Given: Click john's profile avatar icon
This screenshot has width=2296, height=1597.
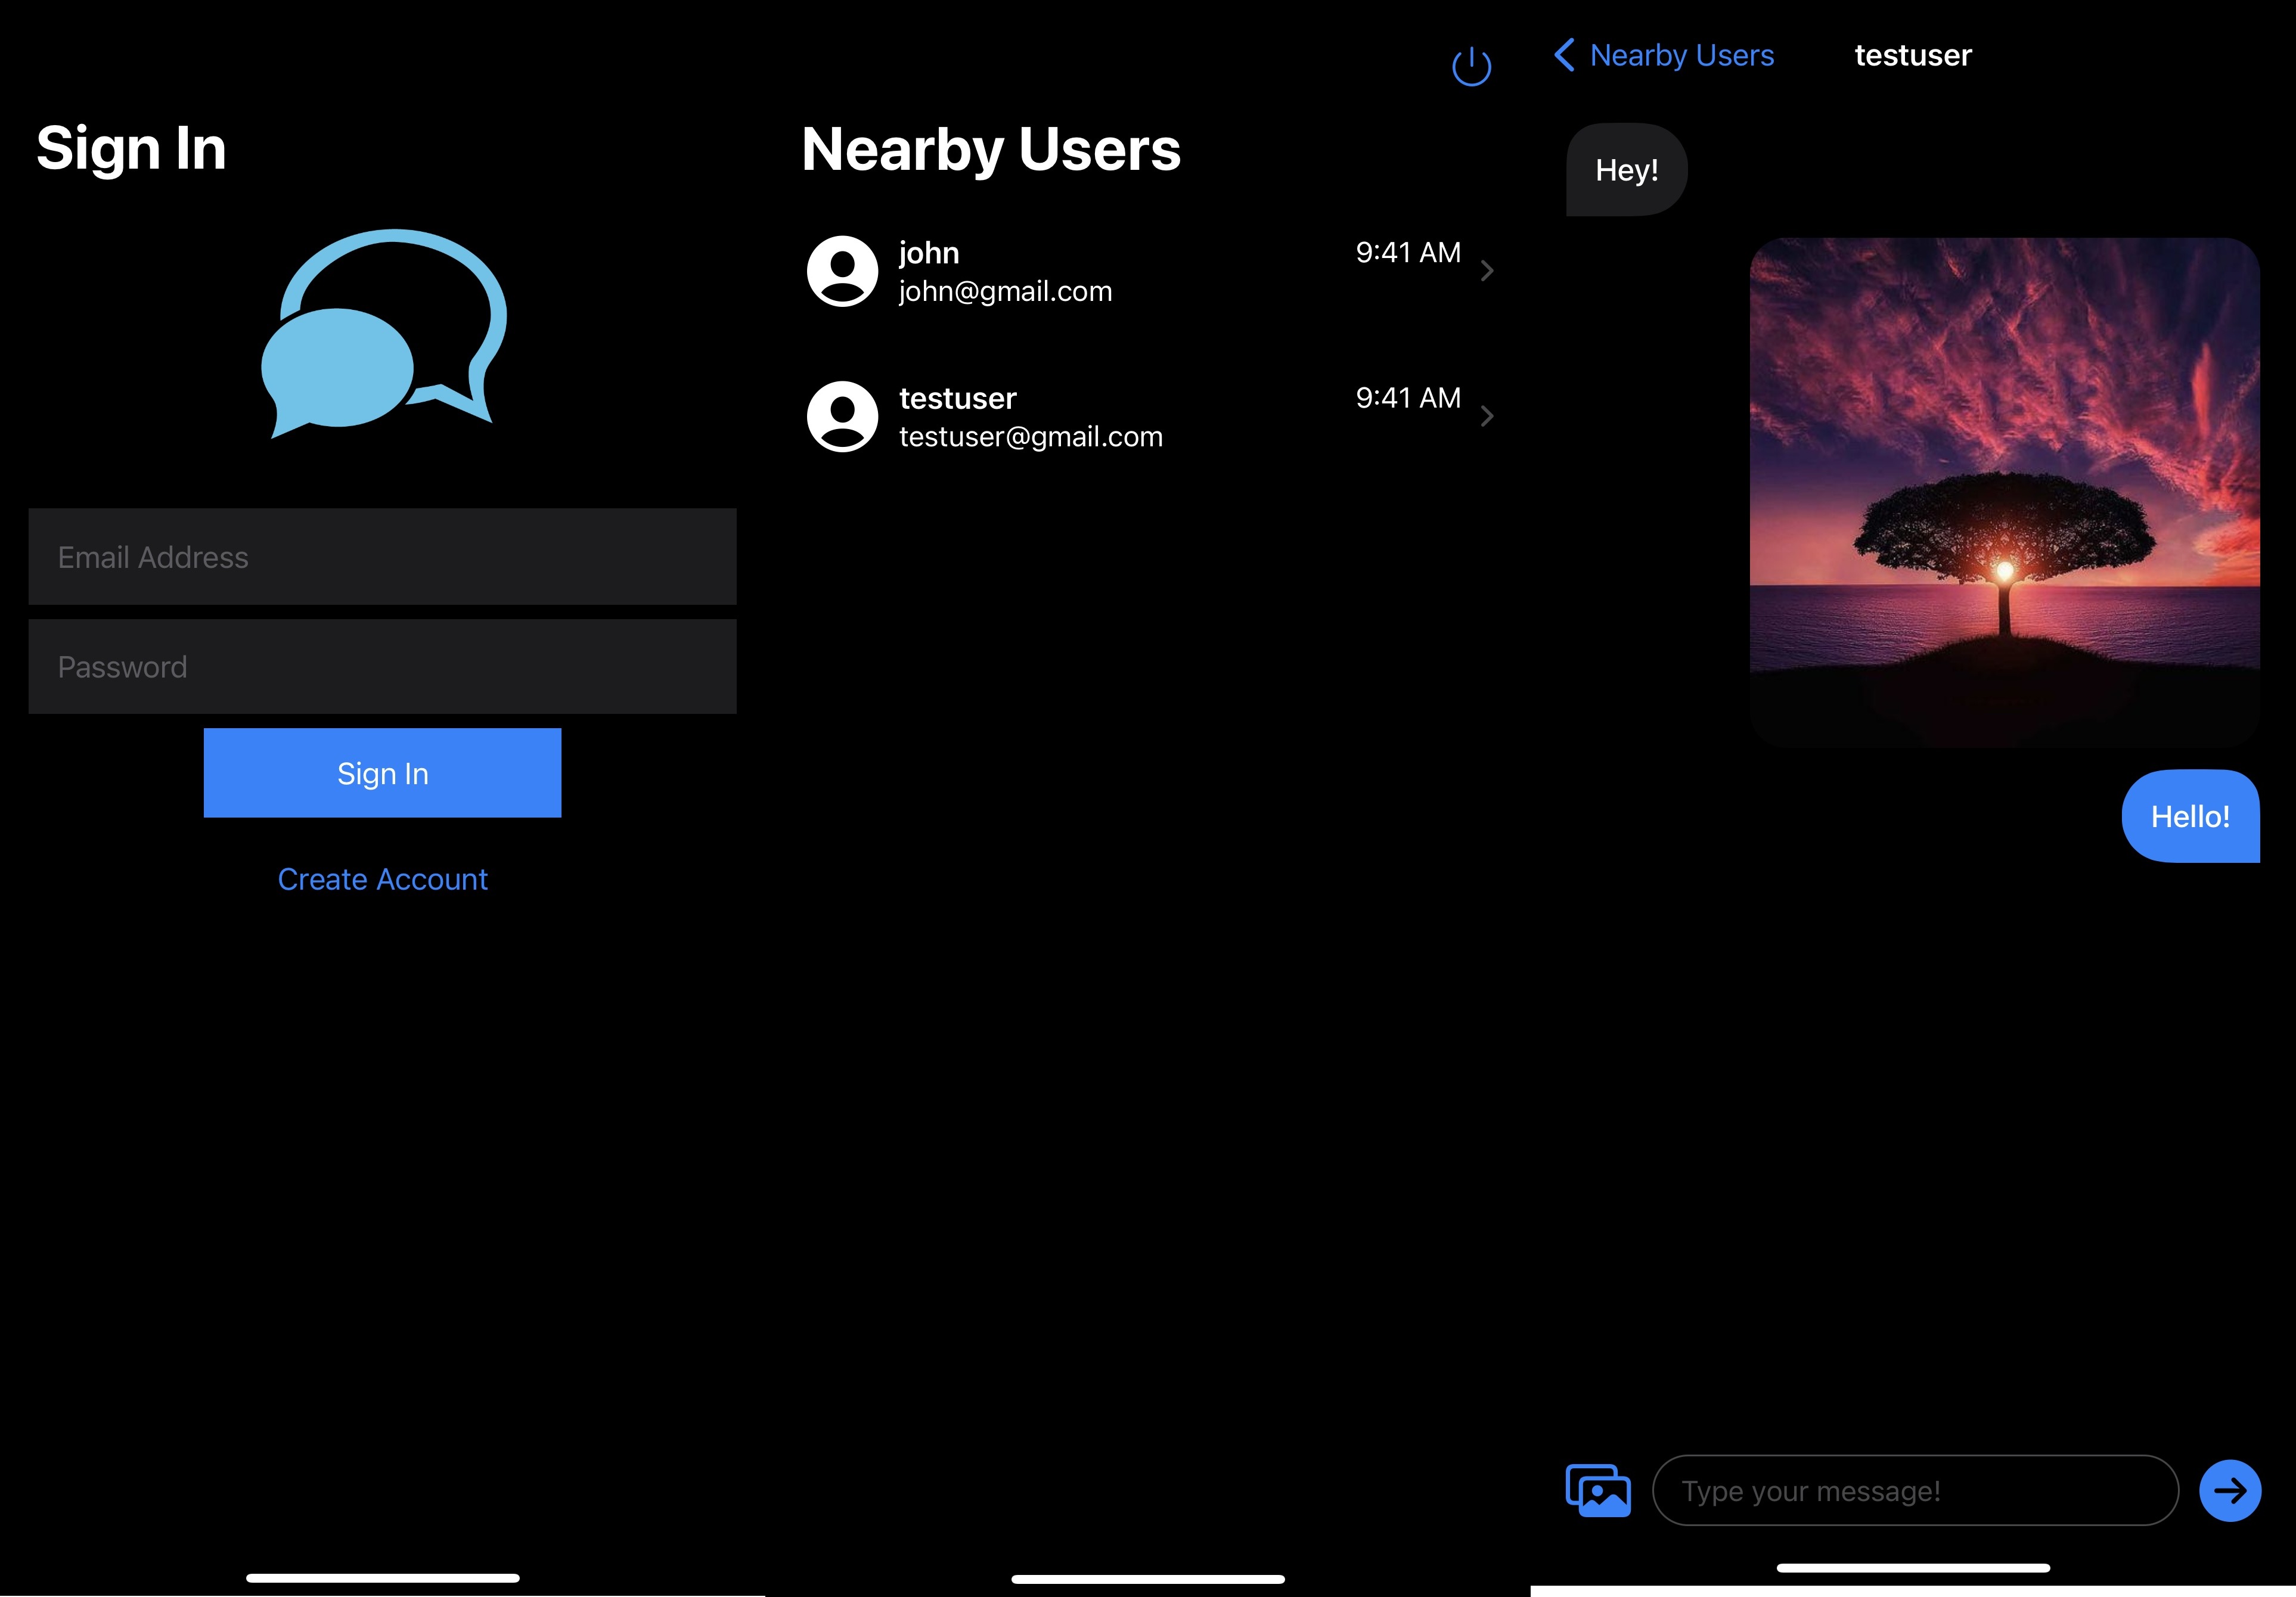Looking at the screenshot, I should tap(842, 271).
